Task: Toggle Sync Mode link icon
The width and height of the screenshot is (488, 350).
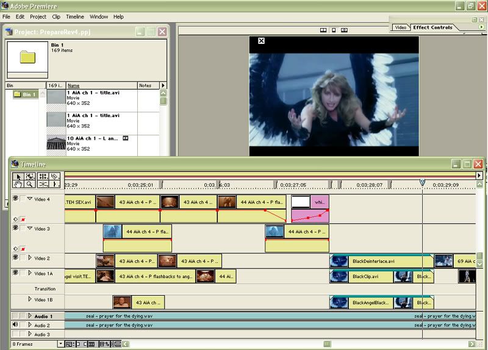Action: [x=116, y=344]
